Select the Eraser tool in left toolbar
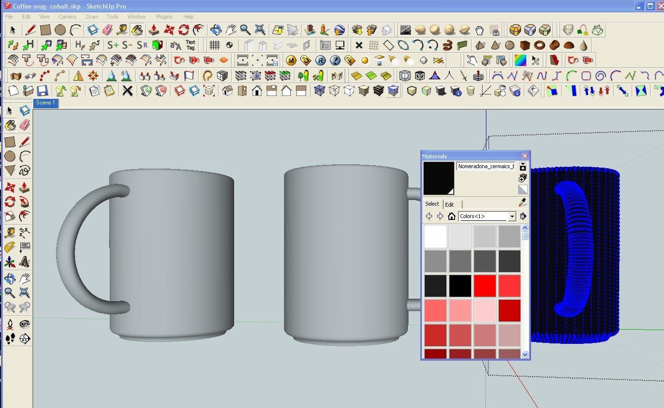 pyautogui.click(x=25, y=125)
